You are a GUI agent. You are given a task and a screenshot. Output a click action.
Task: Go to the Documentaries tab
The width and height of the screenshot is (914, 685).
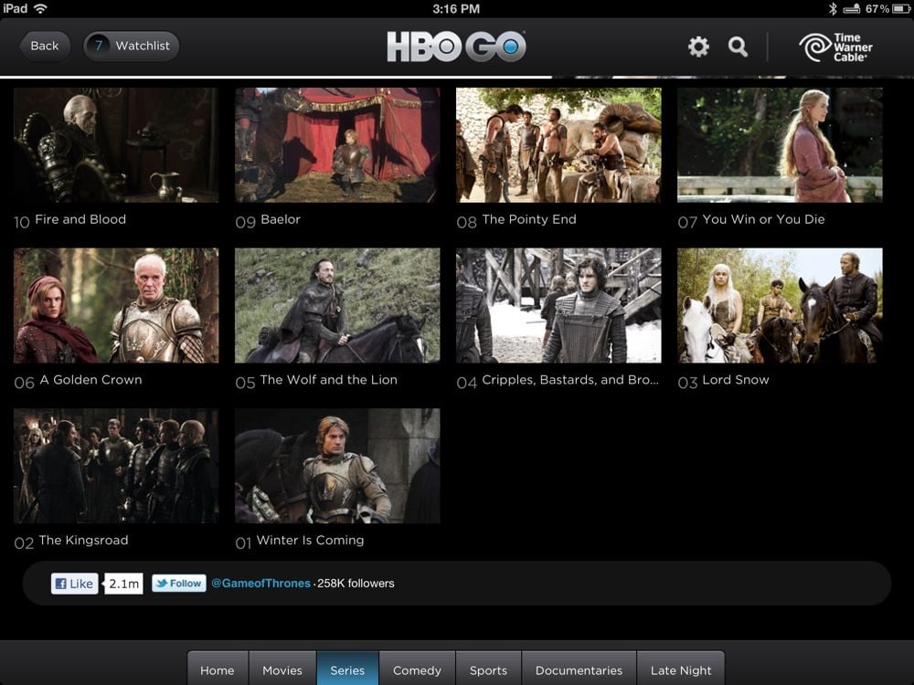pos(579,669)
